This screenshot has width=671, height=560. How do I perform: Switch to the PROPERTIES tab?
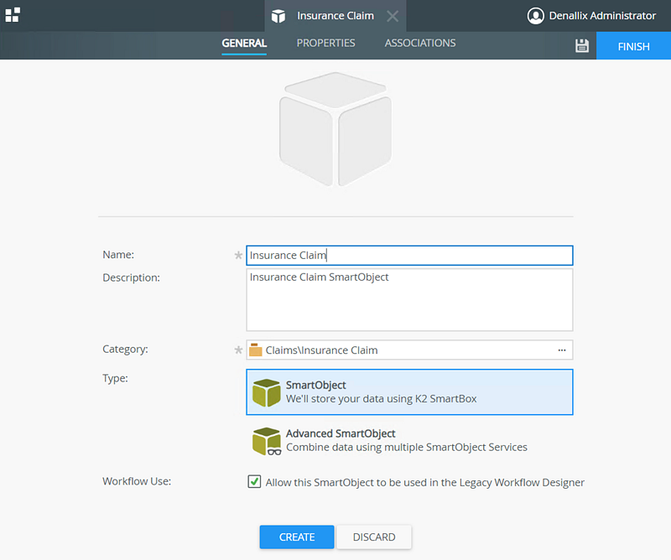coord(325,44)
